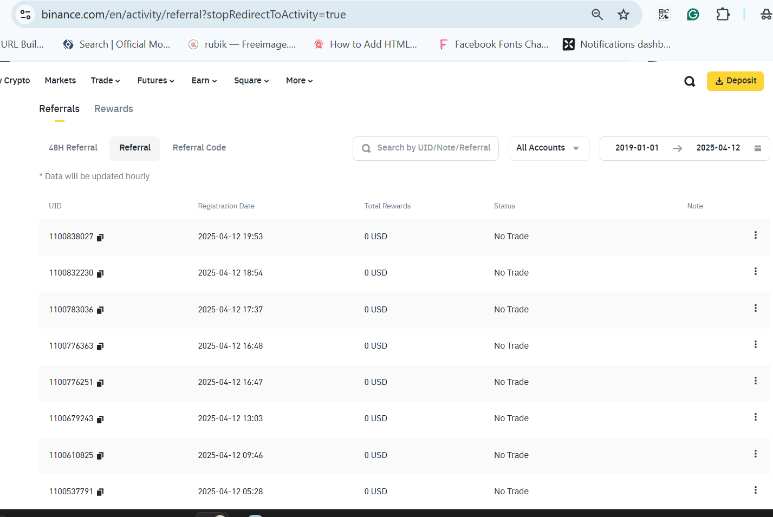
Task: Switch to the Rewards tab
Action: (114, 109)
